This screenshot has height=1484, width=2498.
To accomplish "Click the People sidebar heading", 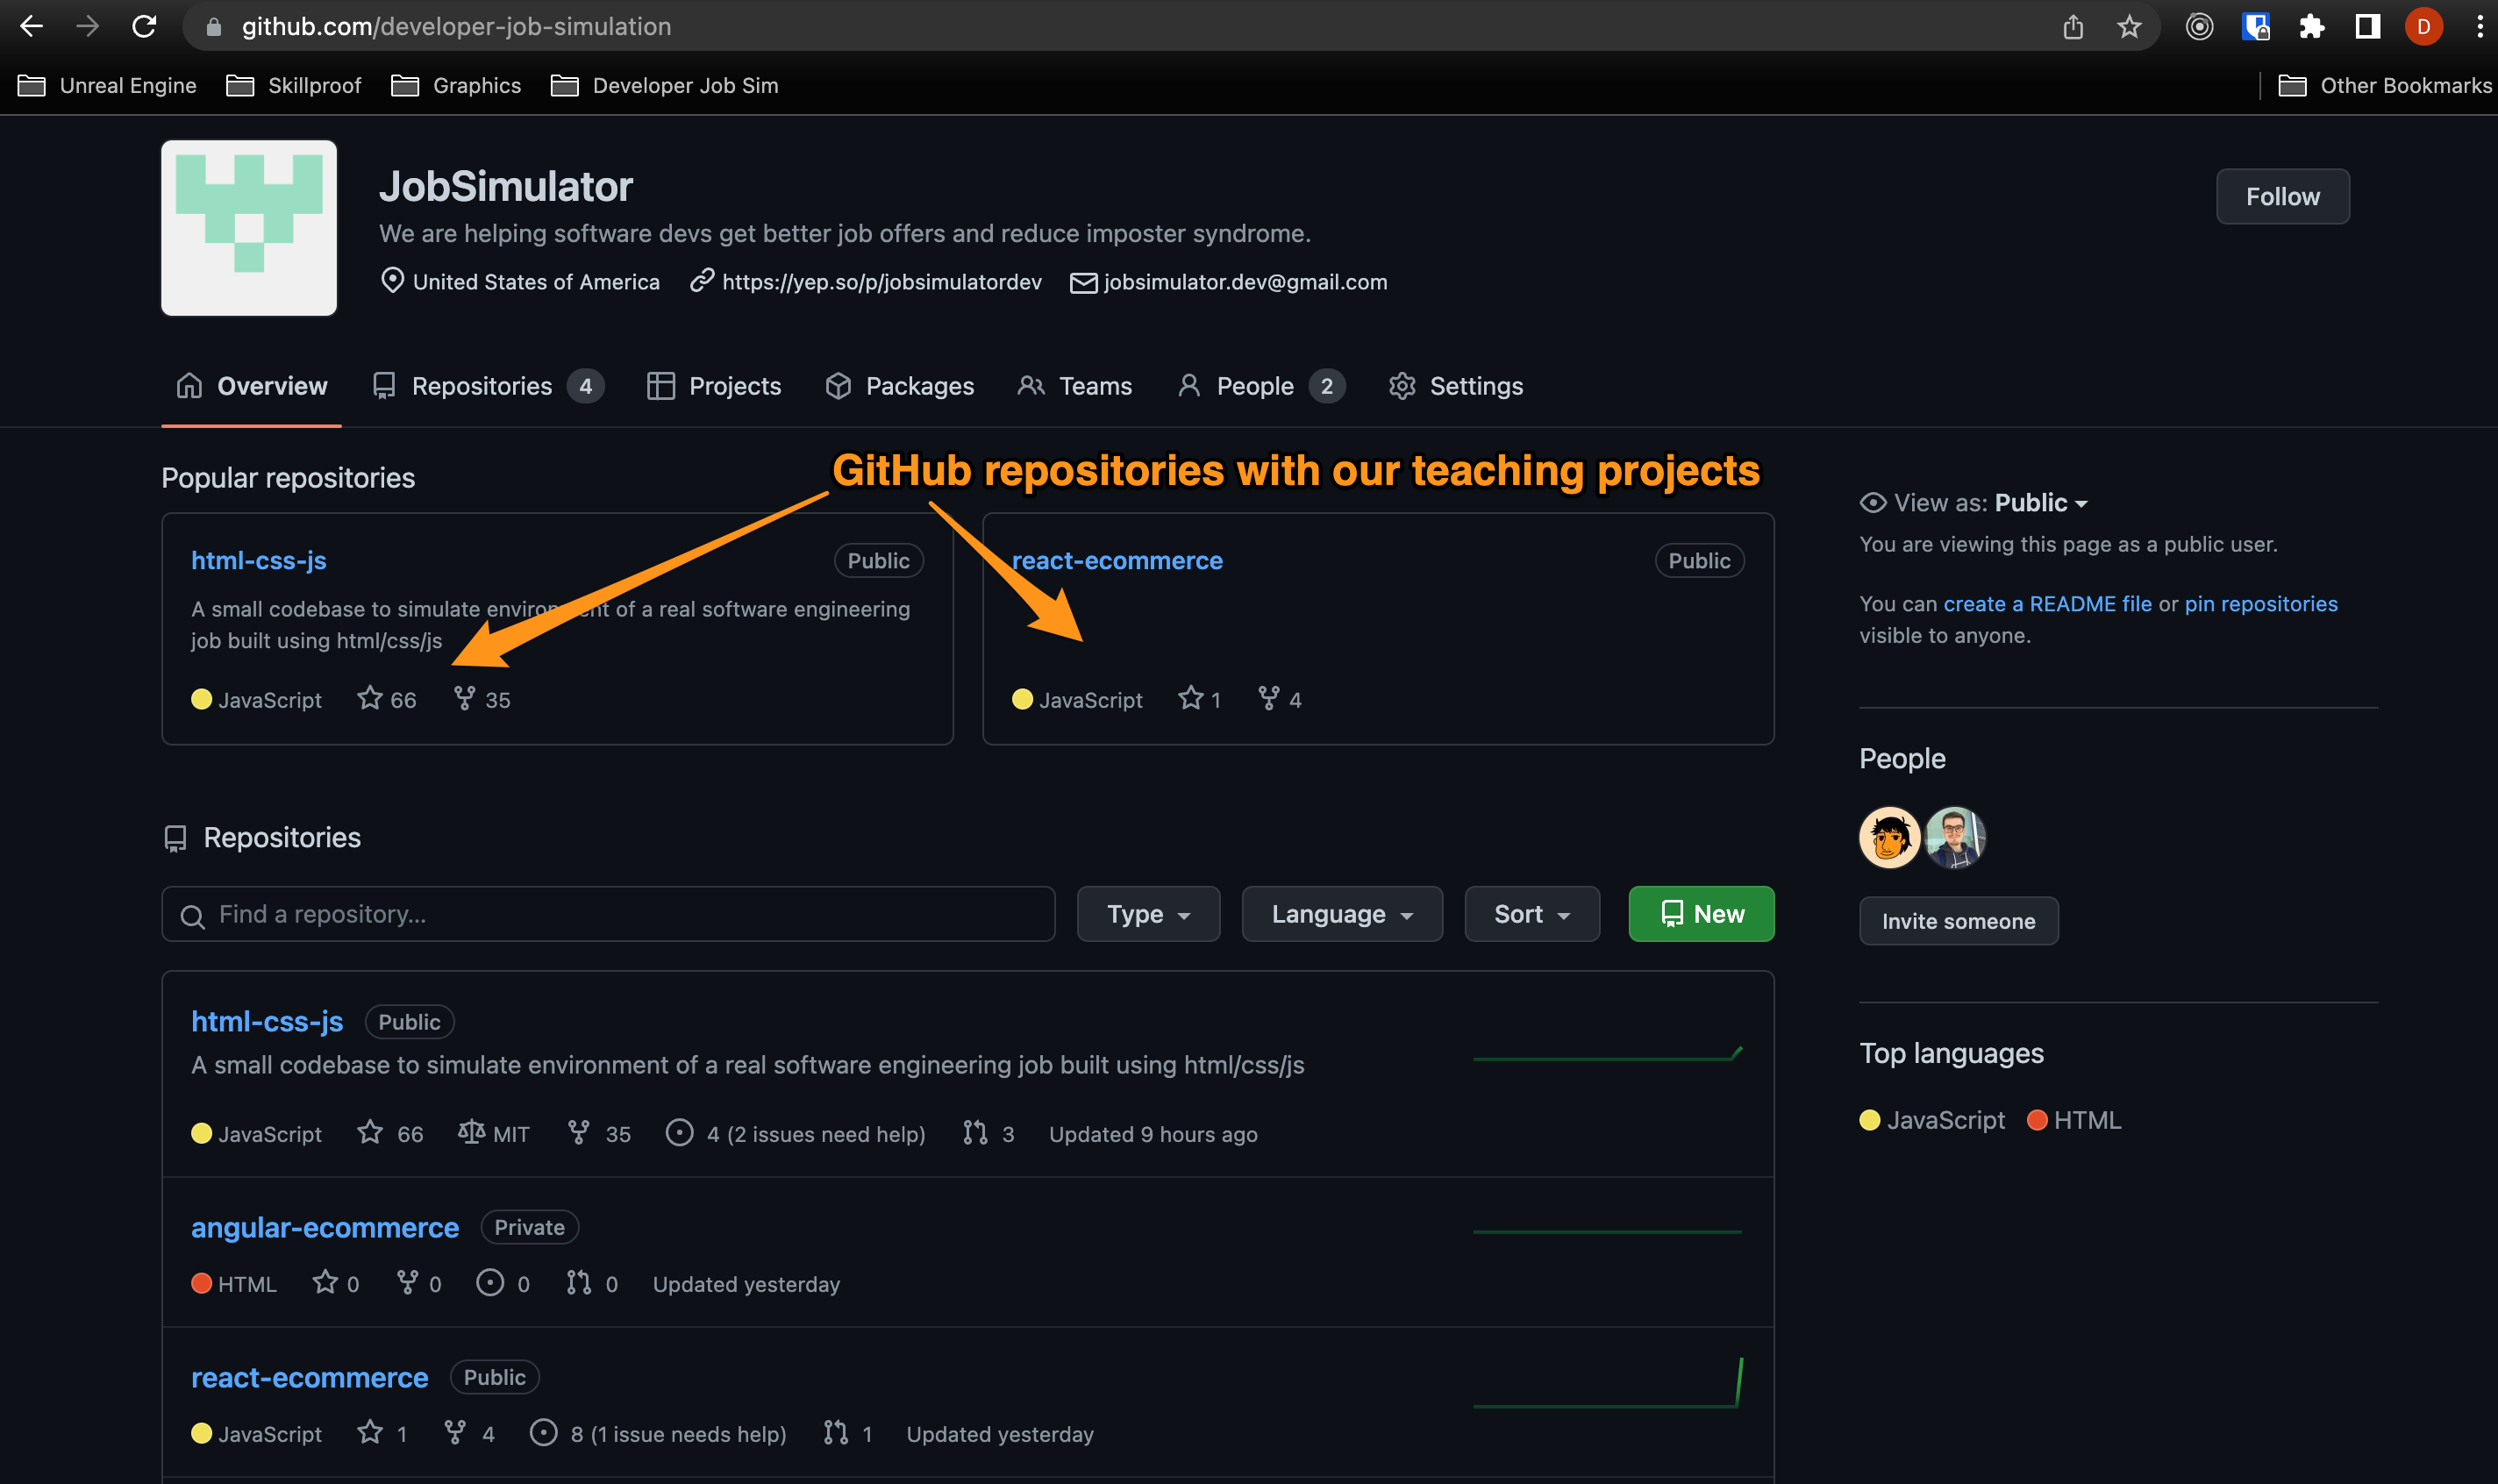I will point(1902,758).
